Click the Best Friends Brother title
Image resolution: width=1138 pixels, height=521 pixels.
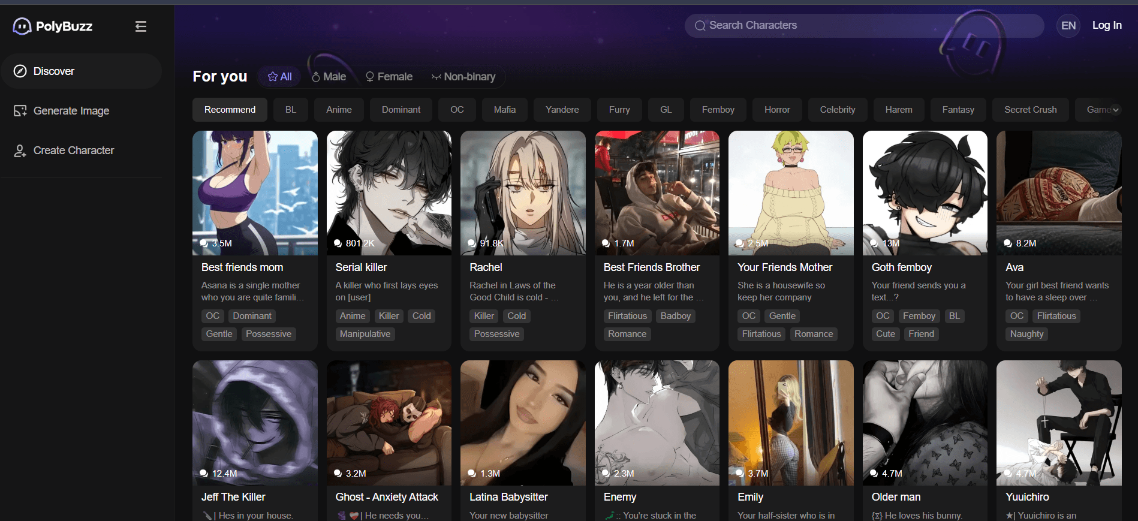(652, 267)
